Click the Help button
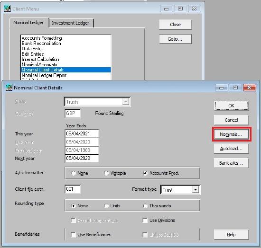The image size is (261, 248). click(x=232, y=235)
